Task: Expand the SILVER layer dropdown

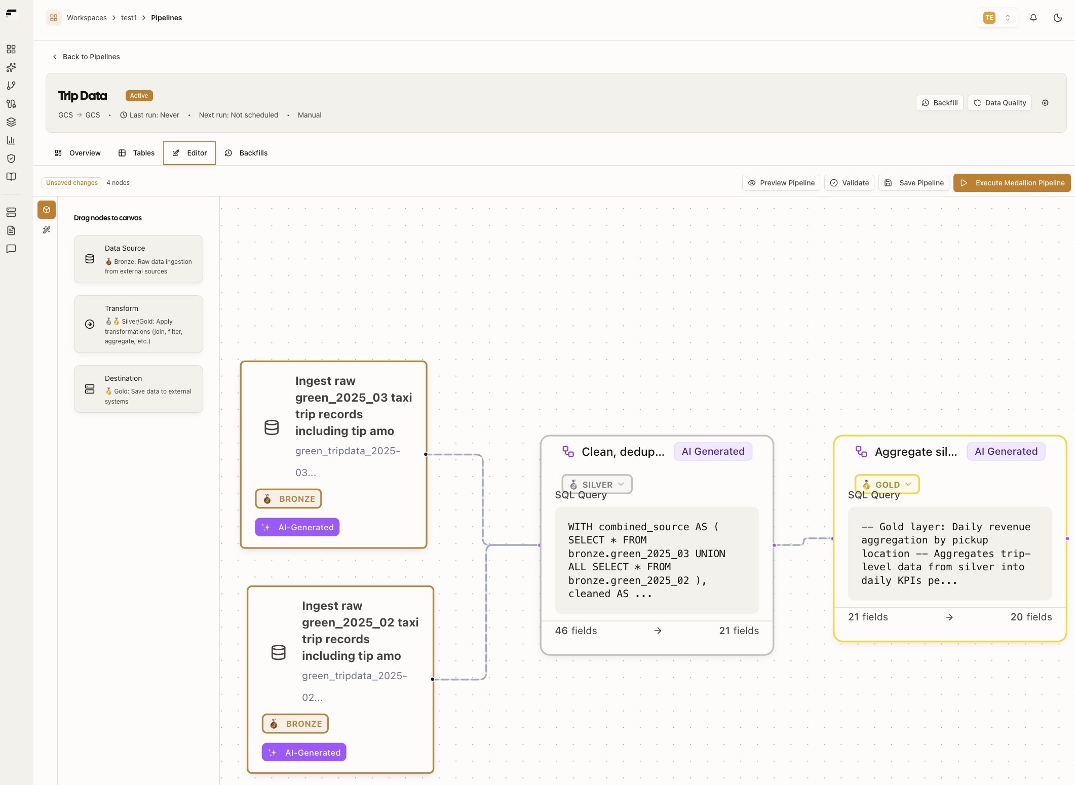Action: click(x=597, y=484)
